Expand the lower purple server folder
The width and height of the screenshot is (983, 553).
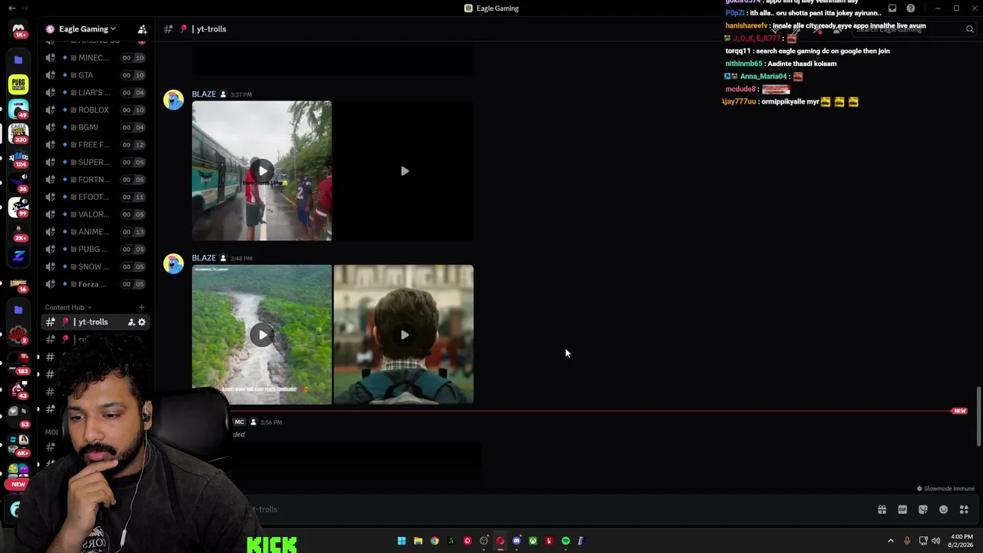[x=18, y=310]
